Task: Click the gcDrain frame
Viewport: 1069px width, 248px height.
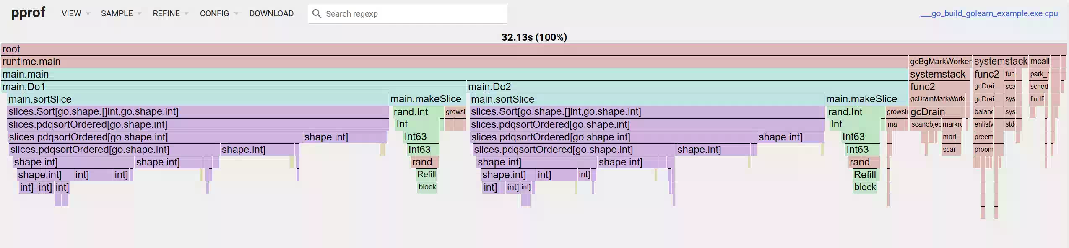Action: (936, 112)
